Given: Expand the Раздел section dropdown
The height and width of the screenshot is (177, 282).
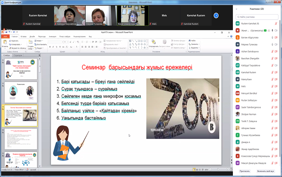Looking at the screenshot, I should pyautogui.click(x=39, y=48).
